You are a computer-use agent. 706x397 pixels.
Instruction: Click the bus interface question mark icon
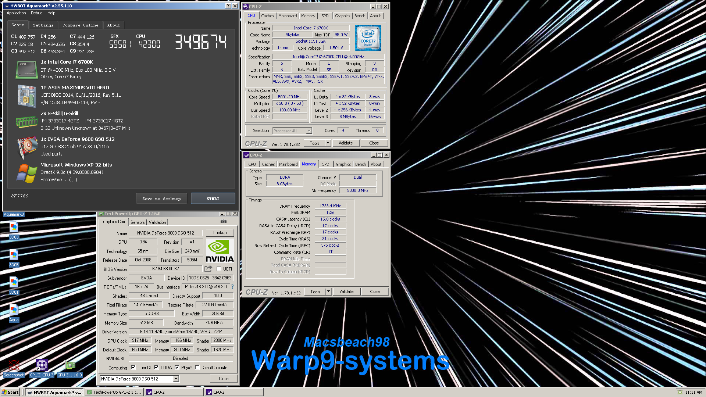(x=232, y=287)
